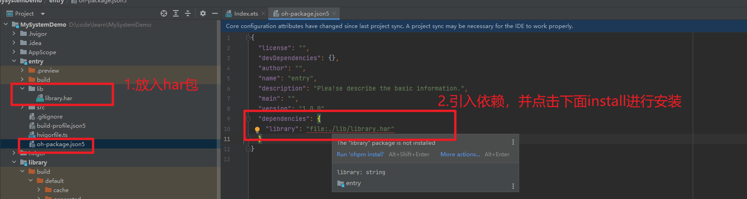Image resolution: width=747 pixels, height=199 pixels.
Task: Collapse the lib folder
Action: pyautogui.click(x=22, y=89)
